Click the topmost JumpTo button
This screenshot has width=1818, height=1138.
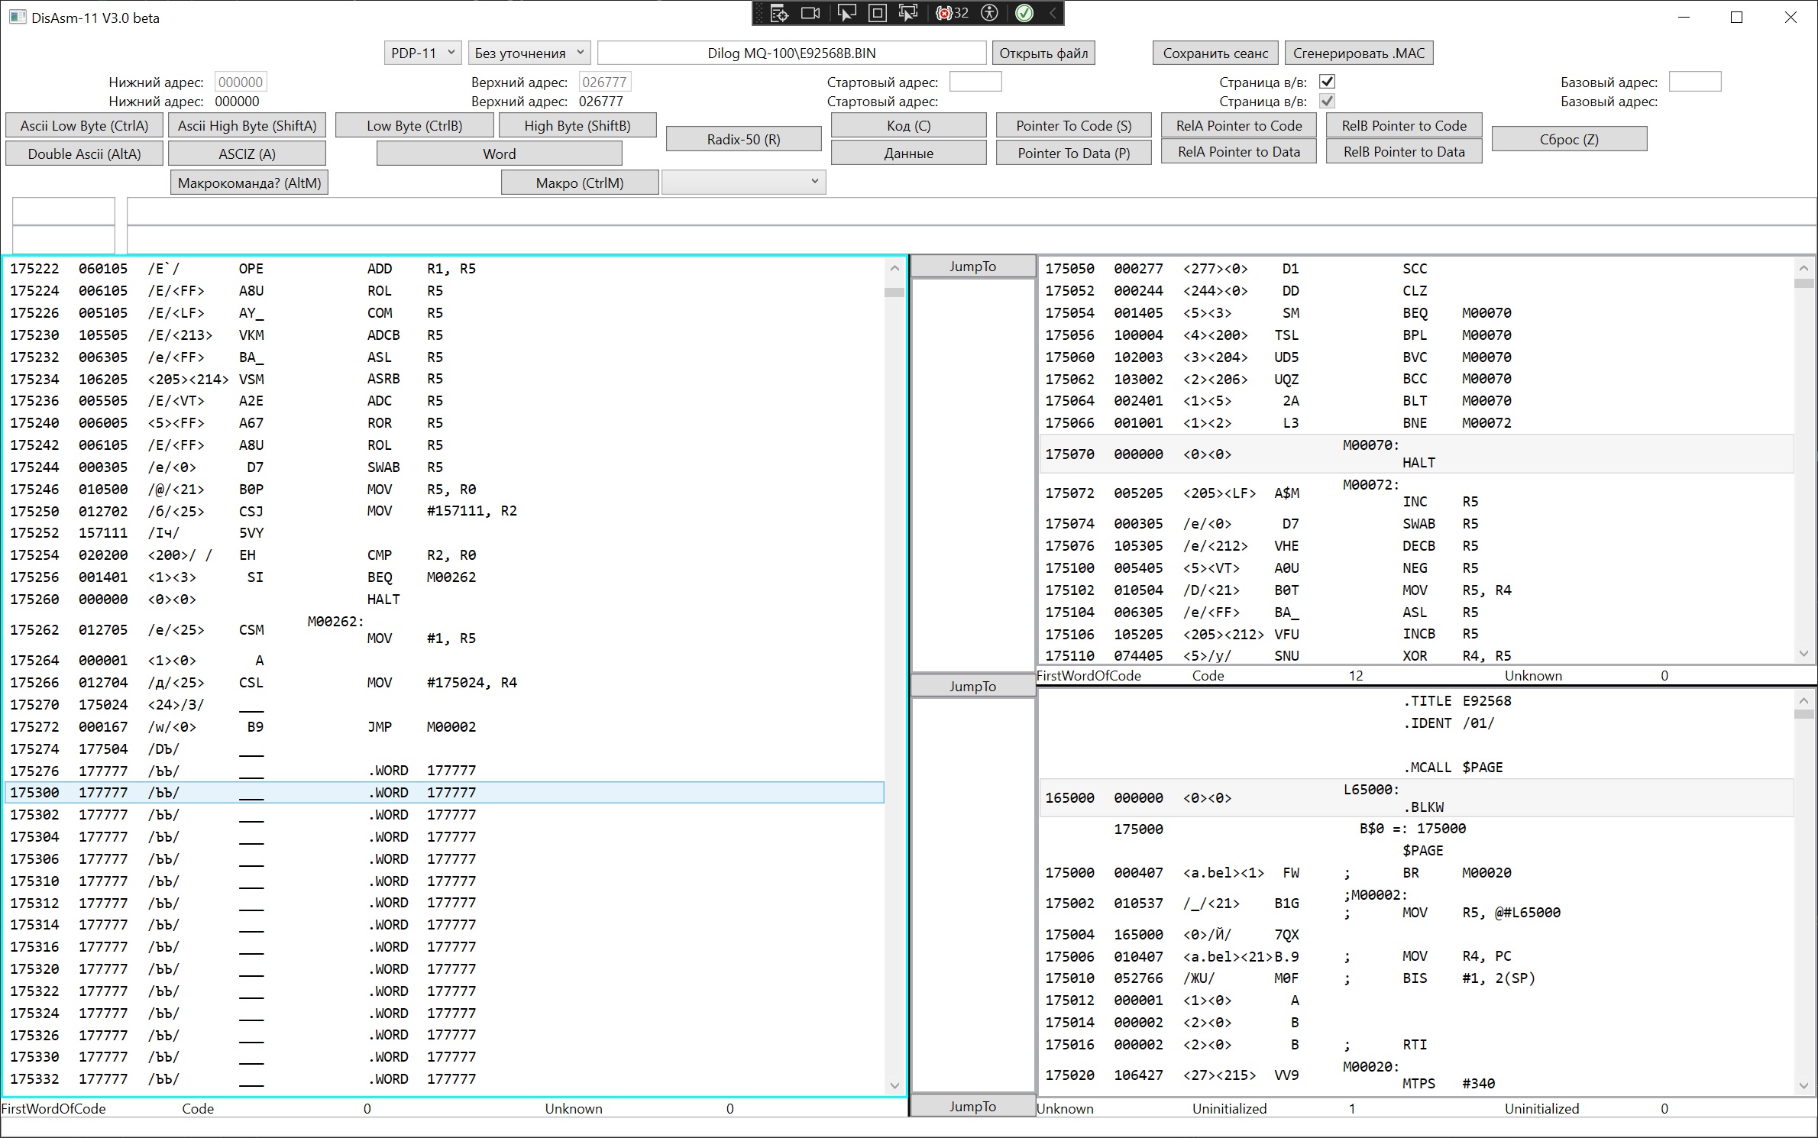tap(972, 267)
